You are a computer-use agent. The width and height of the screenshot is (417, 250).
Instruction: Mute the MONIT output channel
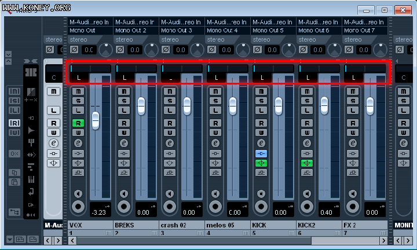point(404,91)
